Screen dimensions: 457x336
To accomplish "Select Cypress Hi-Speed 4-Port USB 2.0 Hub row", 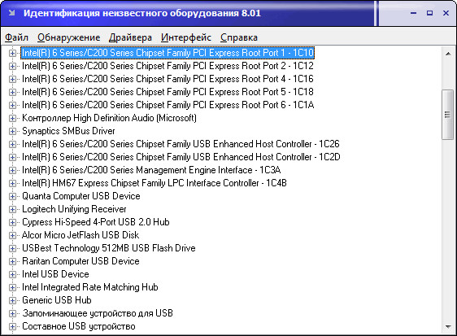I will [96, 222].
